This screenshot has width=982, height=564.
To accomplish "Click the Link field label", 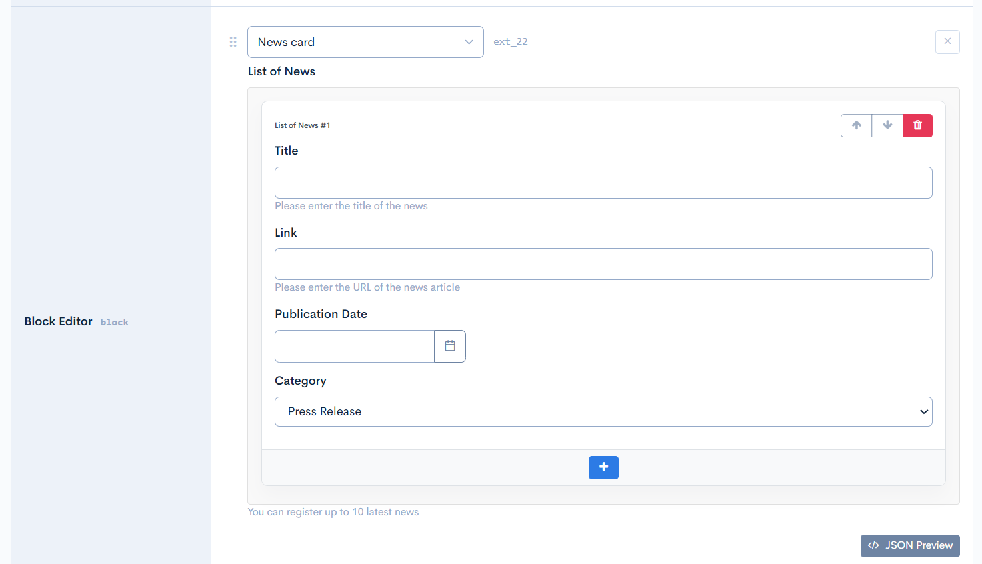I will coord(286,233).
